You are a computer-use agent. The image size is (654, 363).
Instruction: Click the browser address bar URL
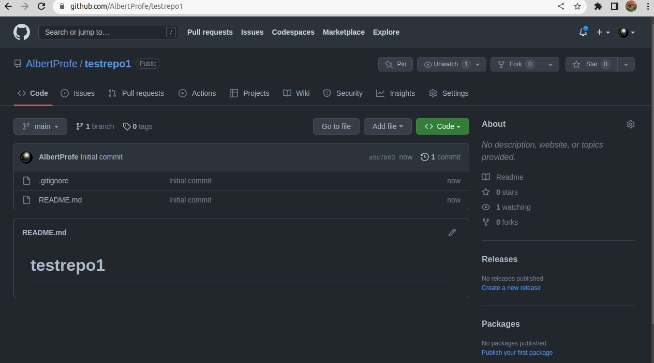pyautogui.click(x=126, y=7)
